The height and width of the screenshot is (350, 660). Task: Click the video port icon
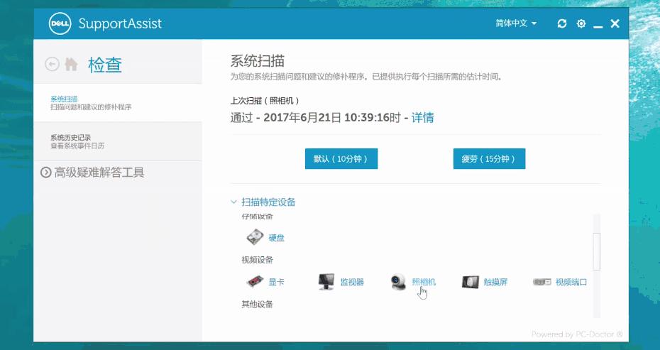(x=541, y=282)
